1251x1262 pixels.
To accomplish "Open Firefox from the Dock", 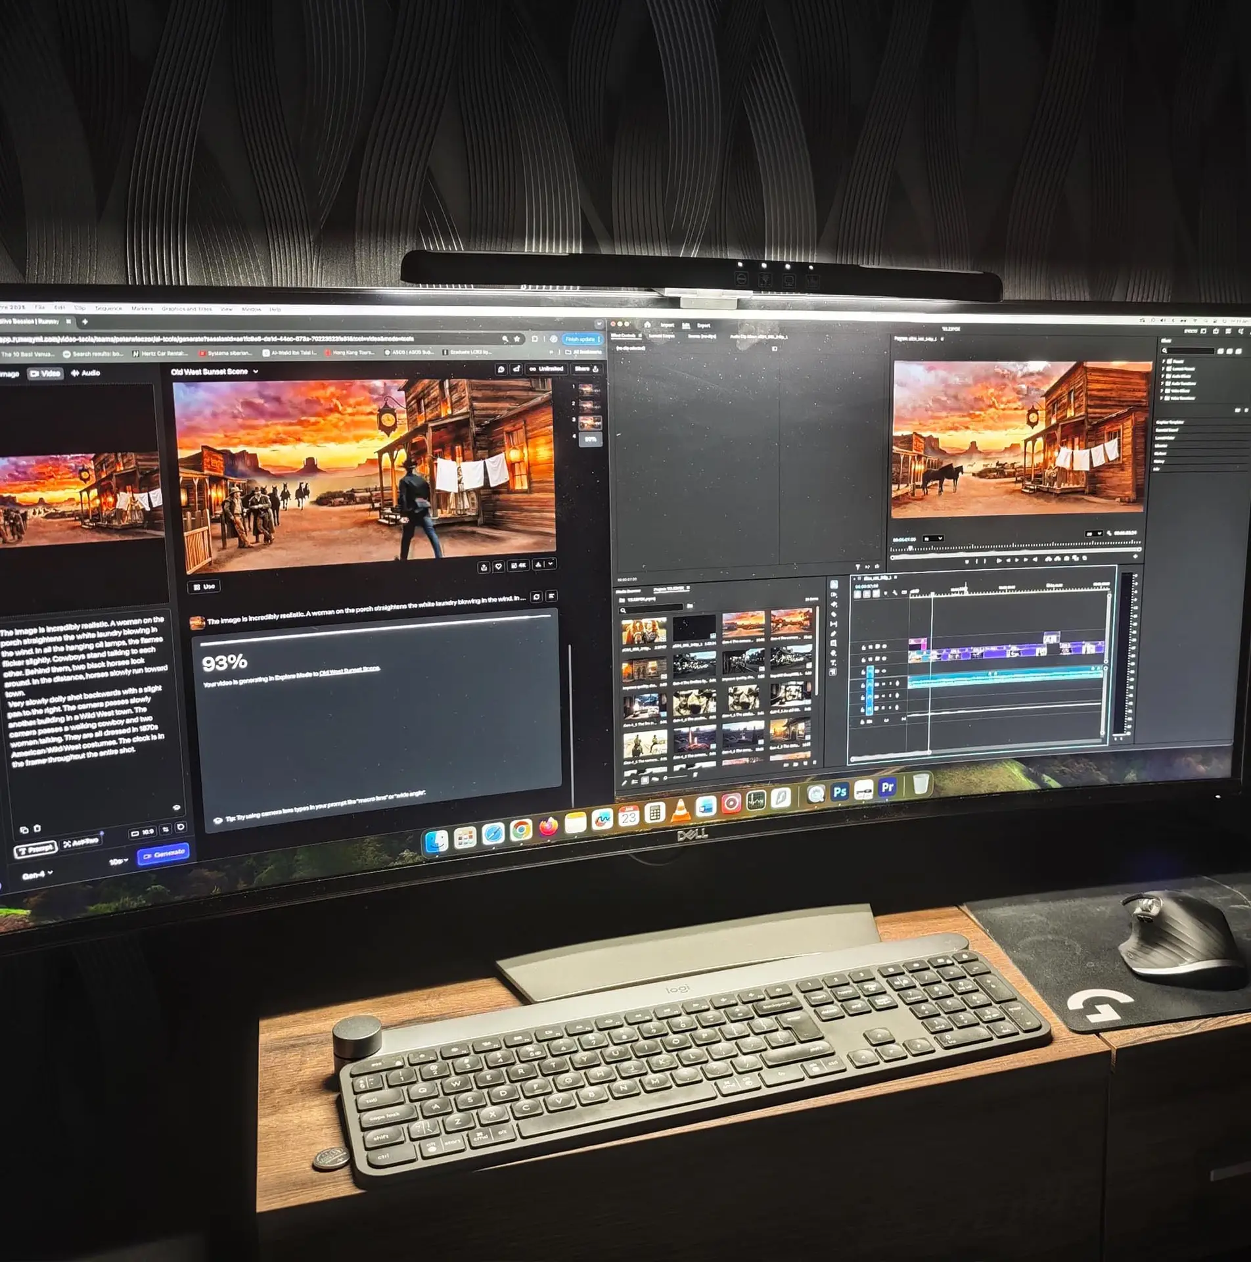I will point(548,826).
